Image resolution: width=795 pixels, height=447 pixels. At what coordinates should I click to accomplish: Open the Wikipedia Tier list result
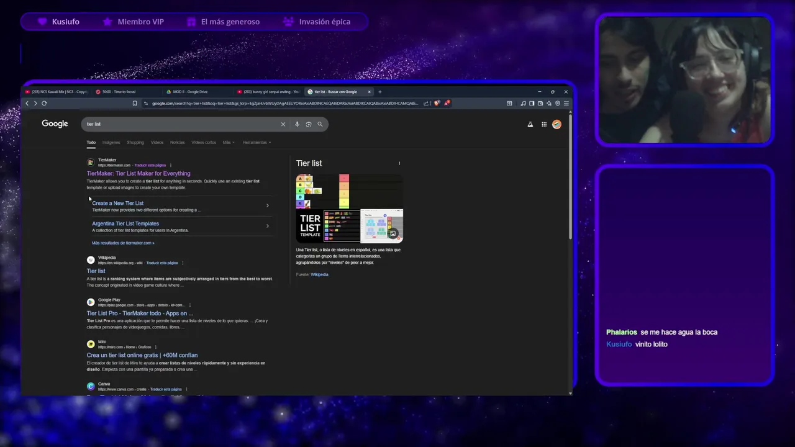96,271
